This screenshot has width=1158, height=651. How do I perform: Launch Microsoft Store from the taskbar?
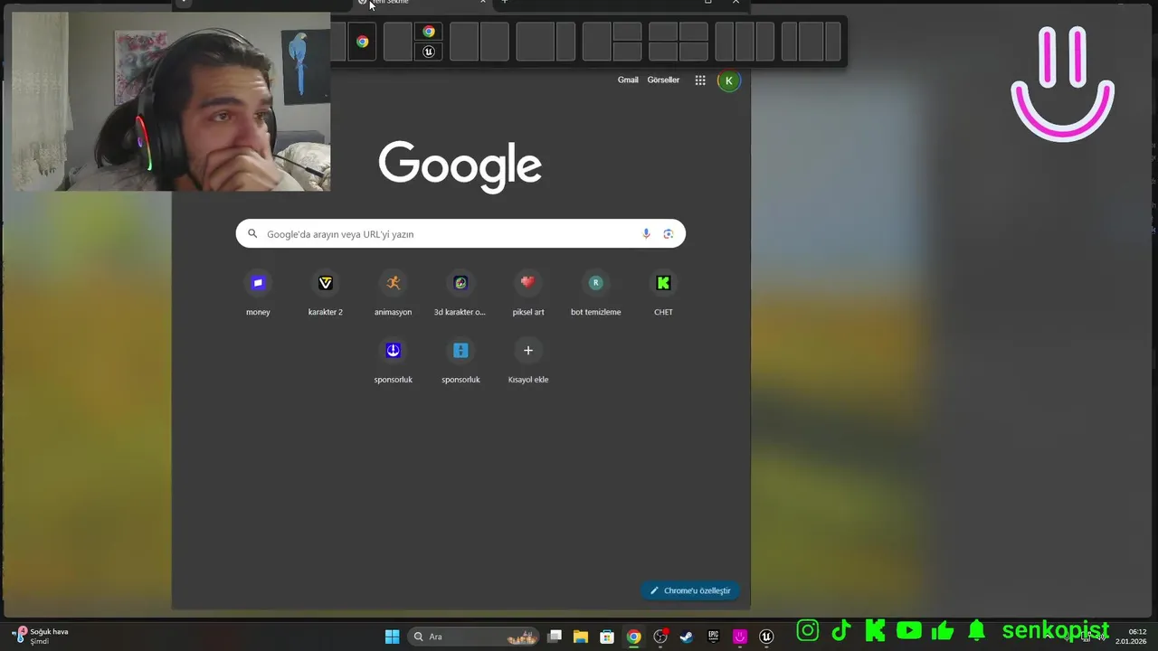607,637
